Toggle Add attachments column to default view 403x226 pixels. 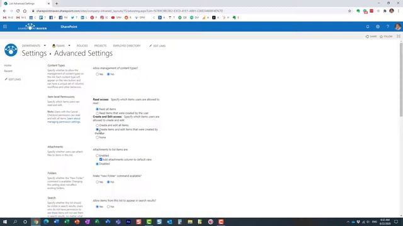pos(101,159)
